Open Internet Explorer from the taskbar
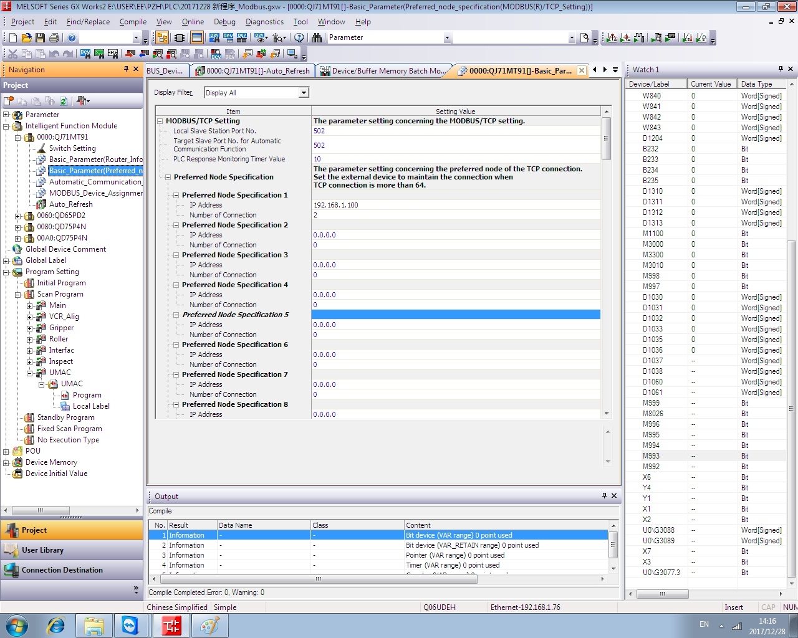Viewport: 798px width, 638px height. (56, 626)
